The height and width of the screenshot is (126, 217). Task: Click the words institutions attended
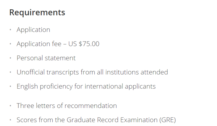coord(136,72)
